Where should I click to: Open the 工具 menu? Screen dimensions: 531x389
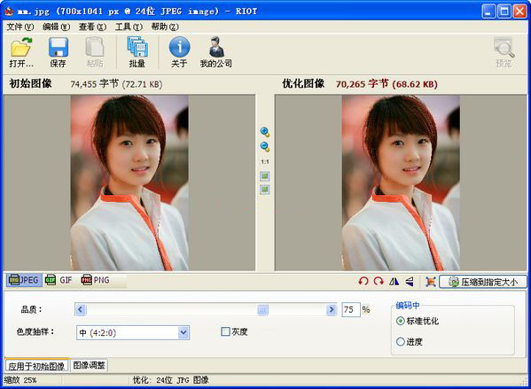(129, 27)
